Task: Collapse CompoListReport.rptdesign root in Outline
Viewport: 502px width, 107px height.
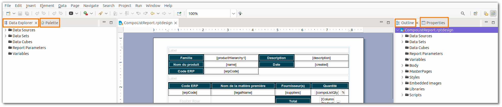Action: [x=398, y=30]
